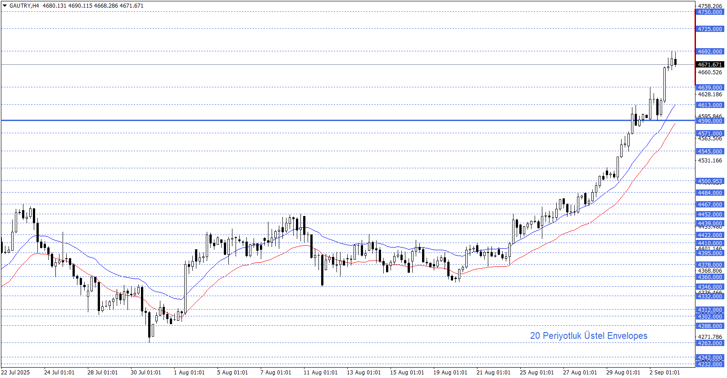Click the '30 Jul 01:01' time axis label
Screen dimensions: 727x378
[x=146, y=373]
